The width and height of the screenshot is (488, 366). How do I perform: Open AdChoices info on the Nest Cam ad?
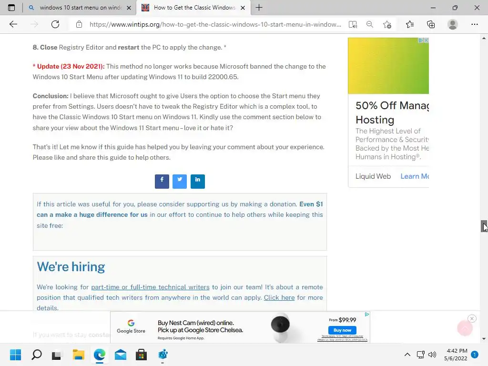(367, 315)
